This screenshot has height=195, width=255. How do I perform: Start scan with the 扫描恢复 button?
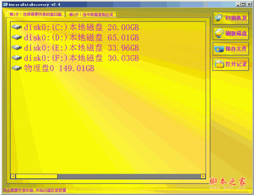click(231, 18)
